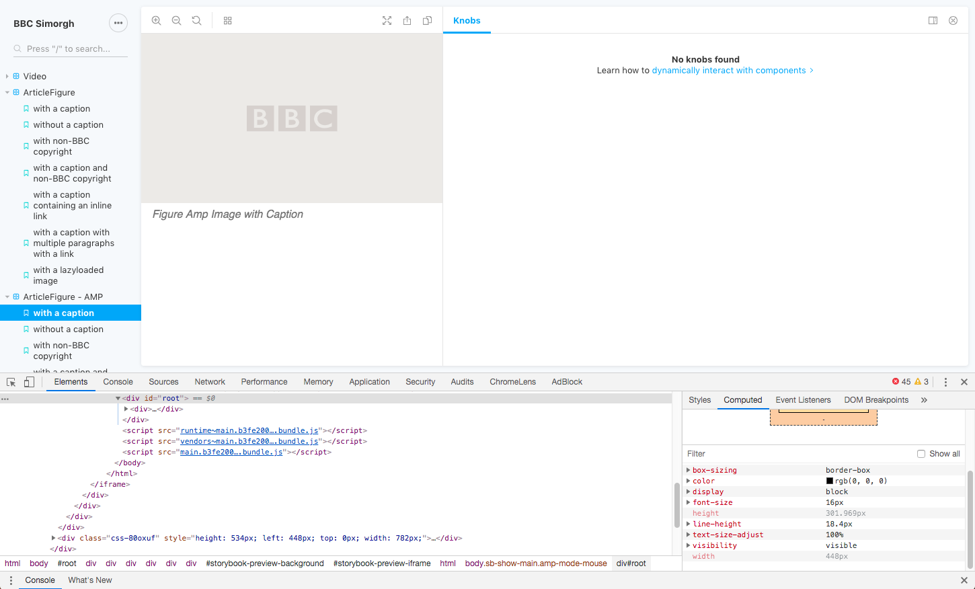
Task: Open the DevTools customization menu
Action: pyautogui.click(x=945, y=381)
